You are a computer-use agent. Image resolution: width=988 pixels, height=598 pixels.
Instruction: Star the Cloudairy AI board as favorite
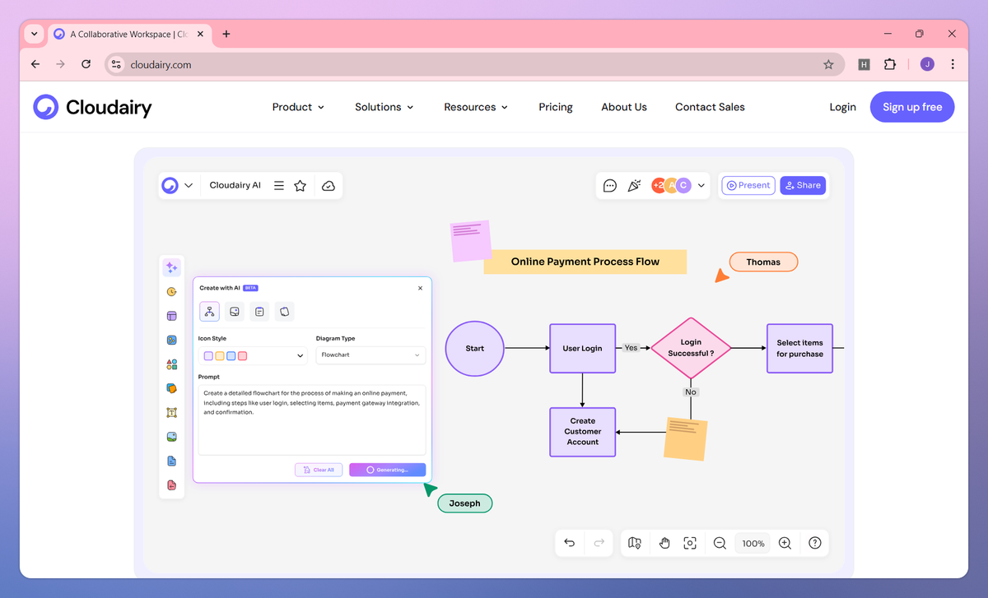point(301,186)
